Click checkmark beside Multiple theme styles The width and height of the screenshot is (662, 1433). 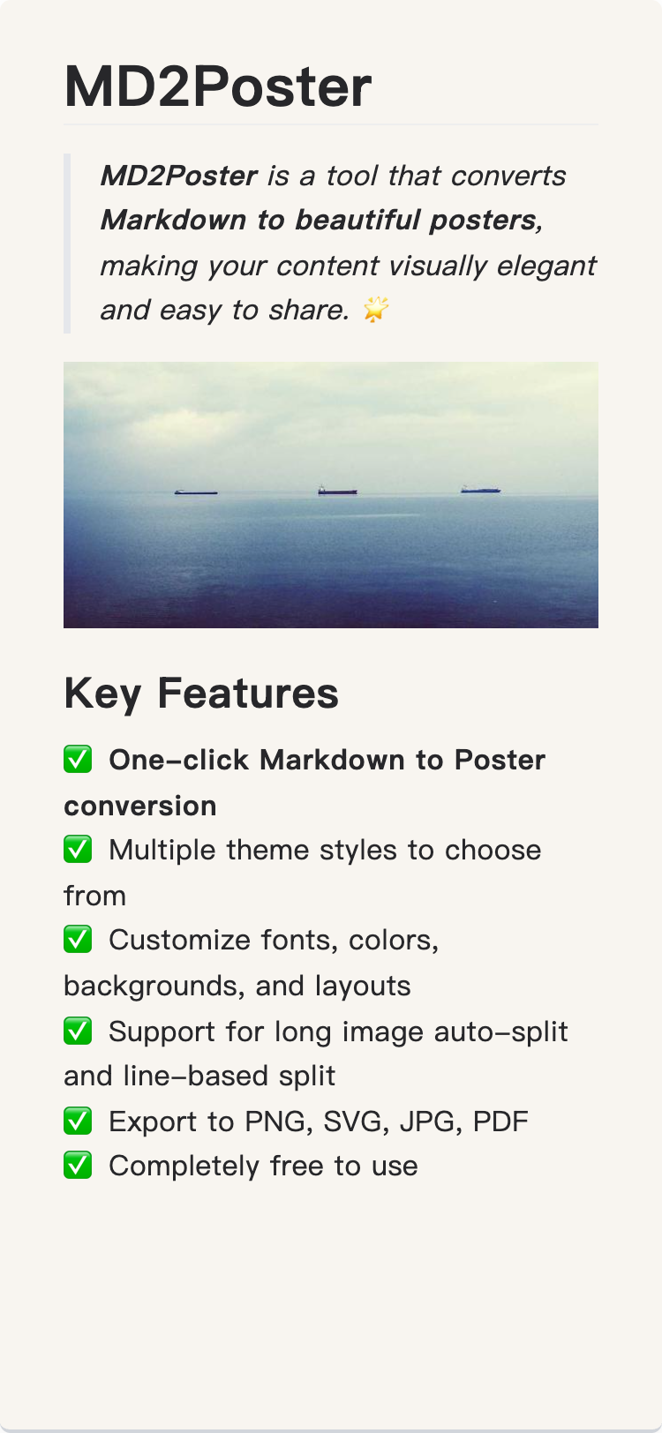pos(78,849)
